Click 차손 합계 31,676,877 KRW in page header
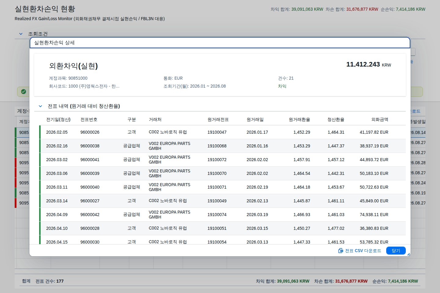This screenshot has height=293, width=440. pos(352,9)
